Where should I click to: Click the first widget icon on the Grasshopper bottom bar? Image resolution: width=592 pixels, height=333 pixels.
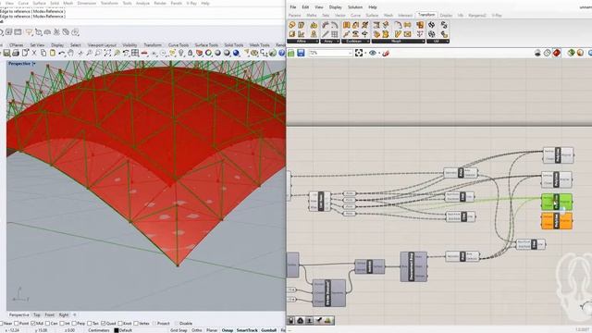click(x=291, y=321)
